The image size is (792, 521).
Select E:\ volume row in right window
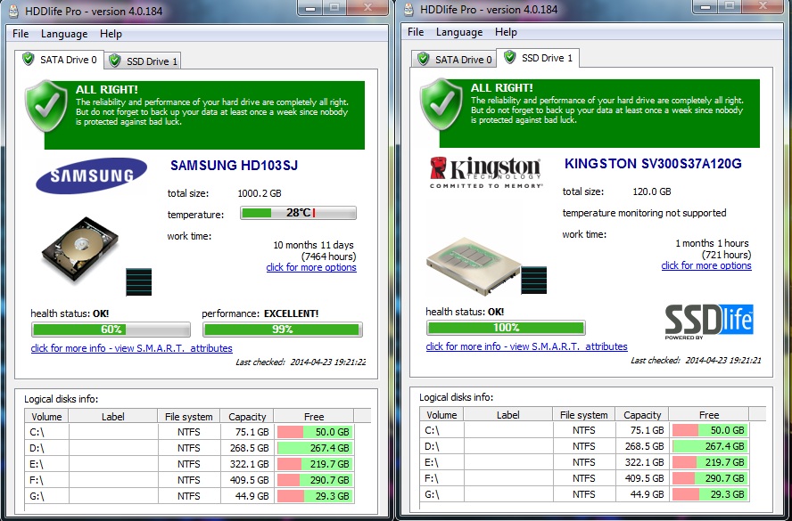pos(584,462)
